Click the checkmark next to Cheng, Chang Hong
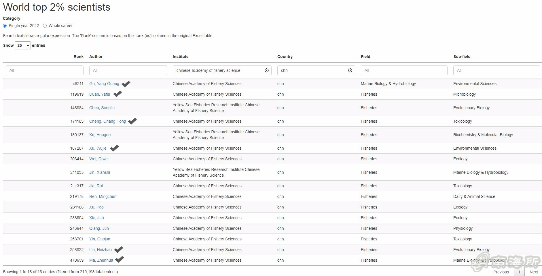 pos(132,121)
